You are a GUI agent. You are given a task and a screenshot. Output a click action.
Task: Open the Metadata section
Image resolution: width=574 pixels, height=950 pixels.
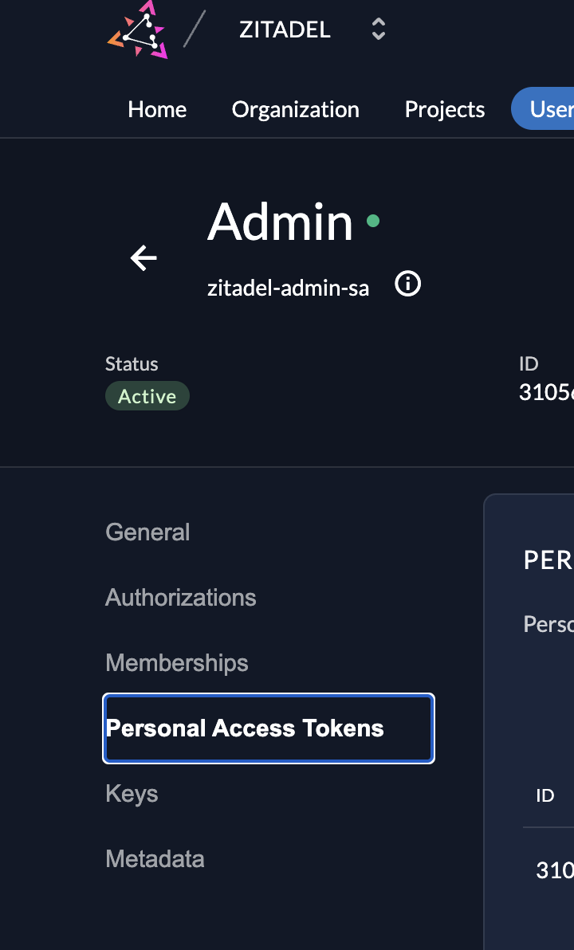155,858
